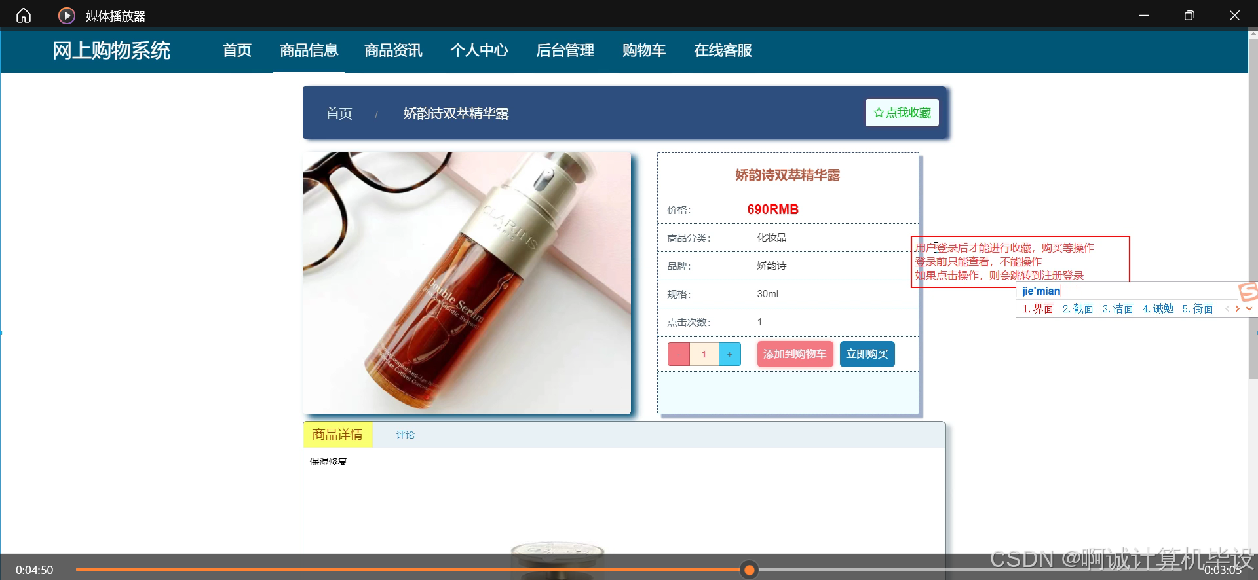This screenshot has height=580, width=1258.
Task: Expand the IME candidate list chevron
Action: tap(1249, 309)
